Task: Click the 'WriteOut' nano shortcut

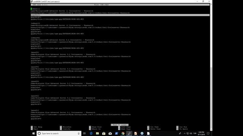Action: pos(66,127)
